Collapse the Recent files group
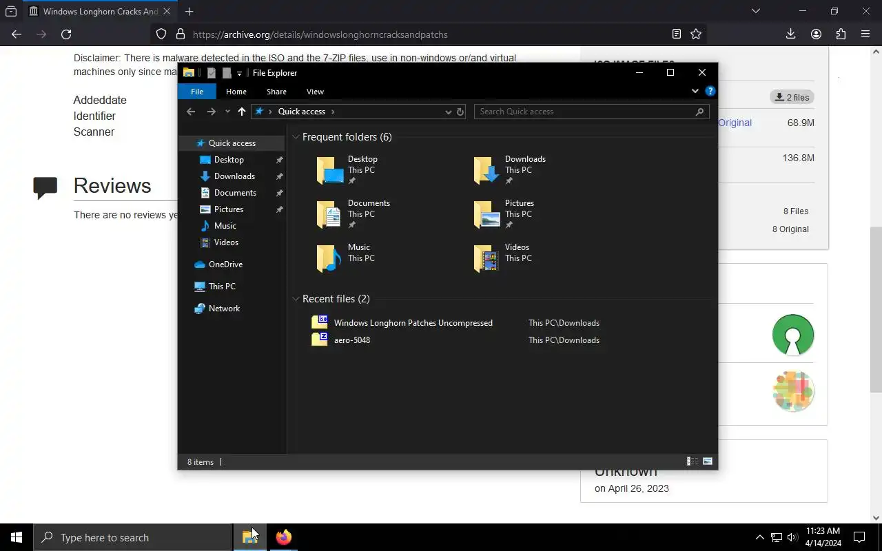 (296, 299)
